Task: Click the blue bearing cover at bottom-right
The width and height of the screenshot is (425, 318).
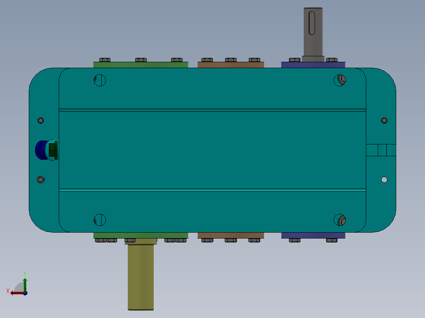Action: 313,235
